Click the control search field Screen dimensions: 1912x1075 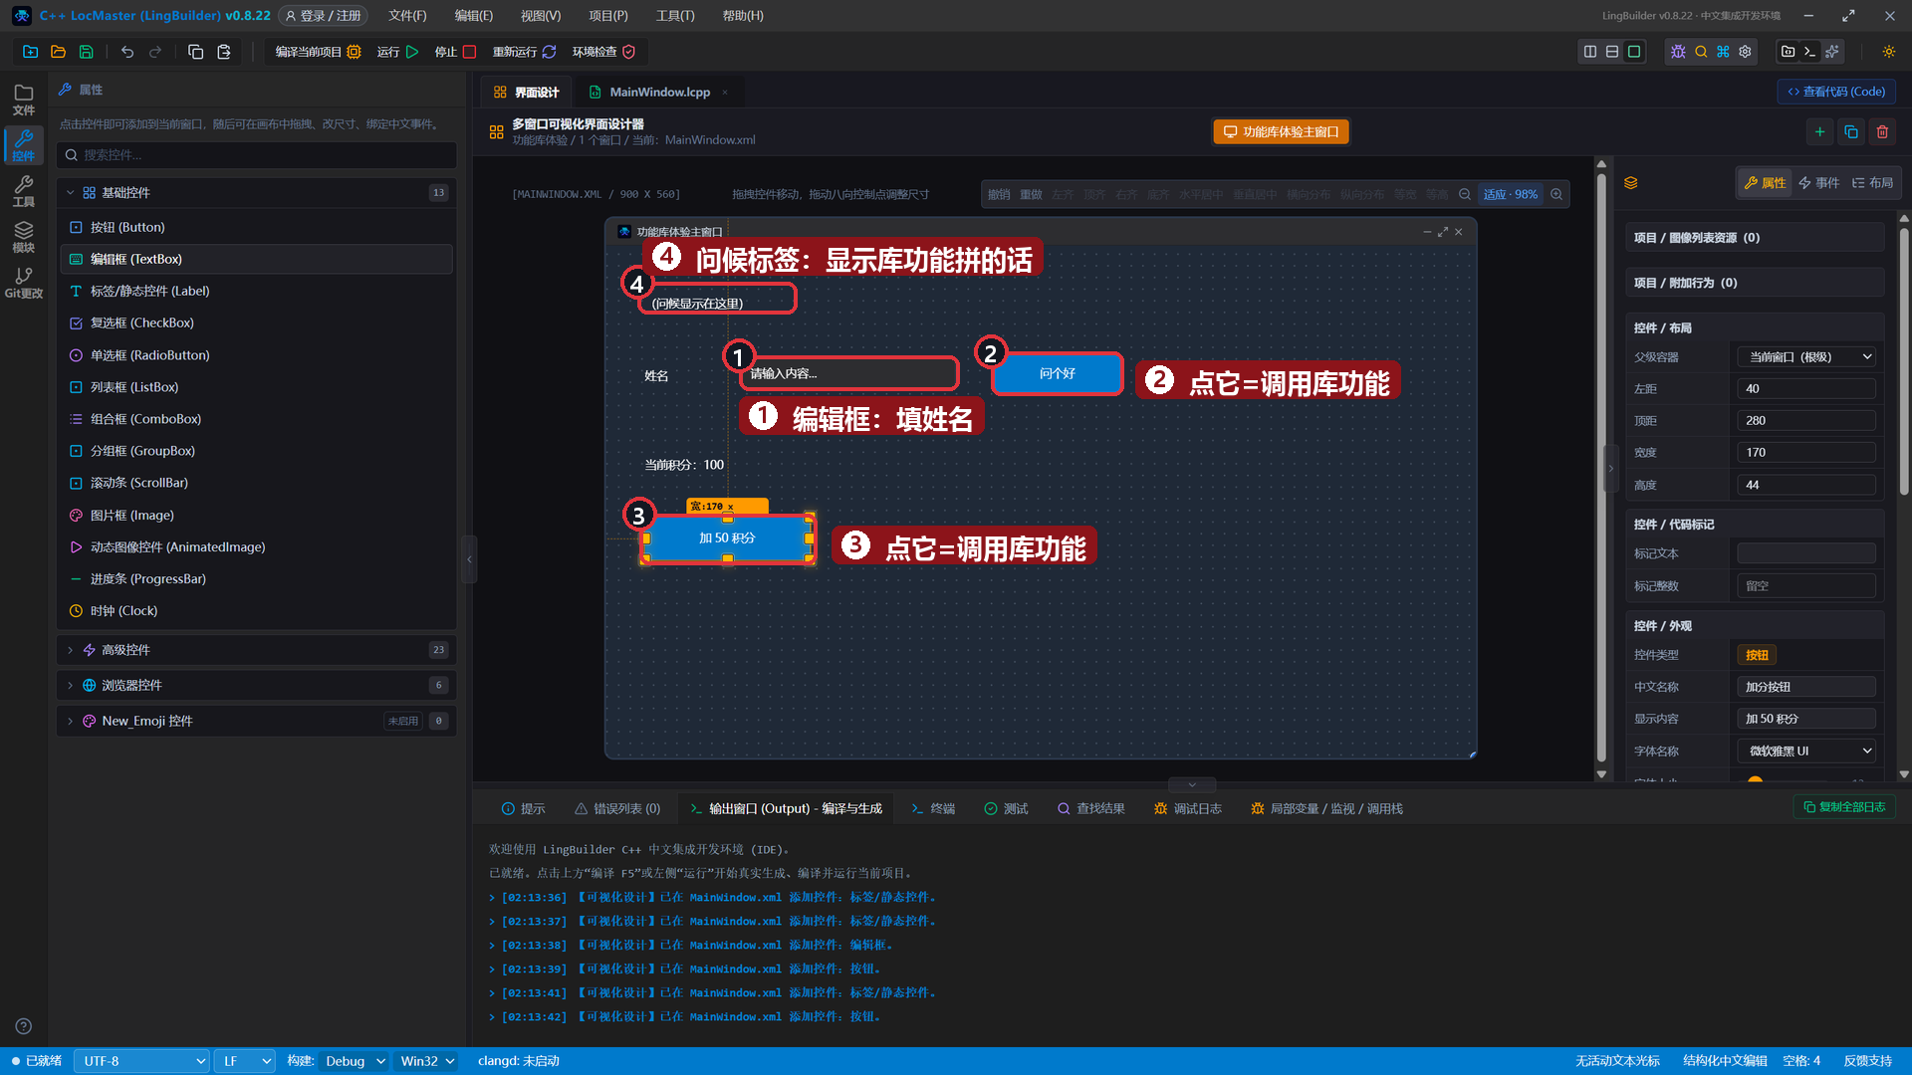[x=257, y=155]
